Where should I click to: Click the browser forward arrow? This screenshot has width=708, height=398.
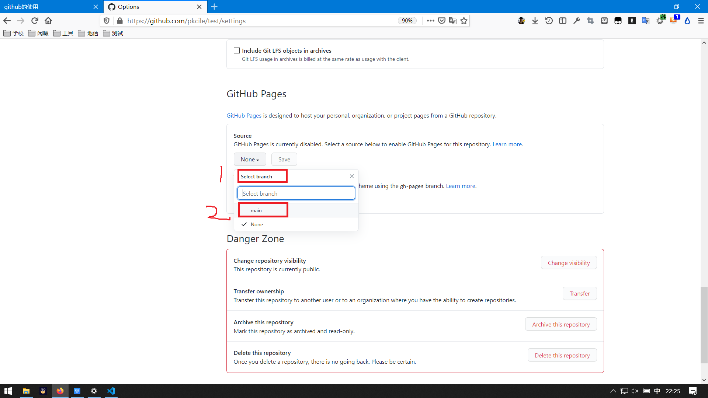(x=21, y=21)
